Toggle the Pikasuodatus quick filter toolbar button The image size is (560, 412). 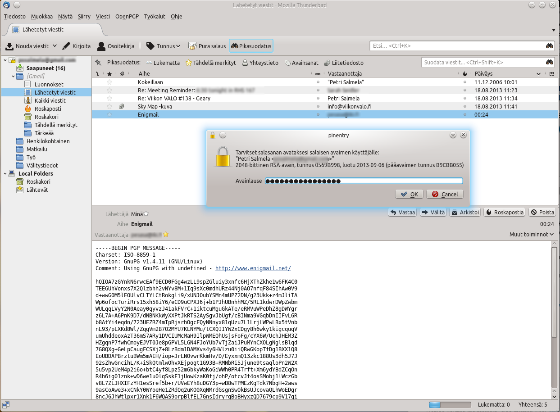(x=251, y=46)
